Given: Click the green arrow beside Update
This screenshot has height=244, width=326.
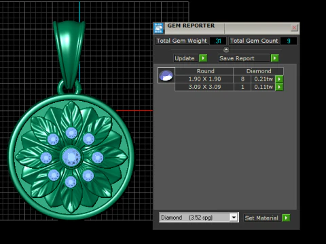Looking at the screenshot, I should [203, 58].
